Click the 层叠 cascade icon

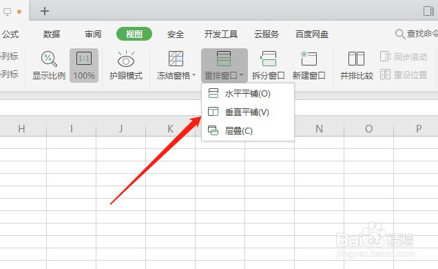213,130
